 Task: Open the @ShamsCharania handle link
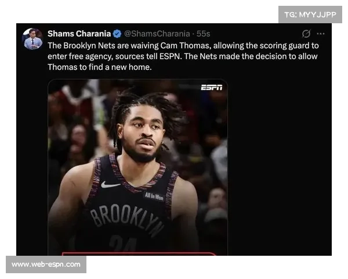click(x=157, y=34)
